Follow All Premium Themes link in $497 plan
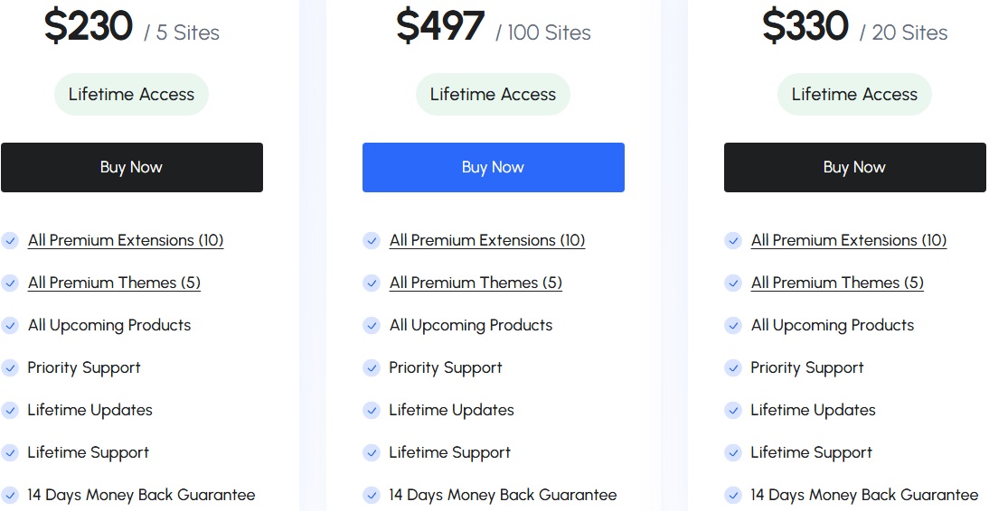The height and width of the screenshot is (511, 989). (476, 283)
